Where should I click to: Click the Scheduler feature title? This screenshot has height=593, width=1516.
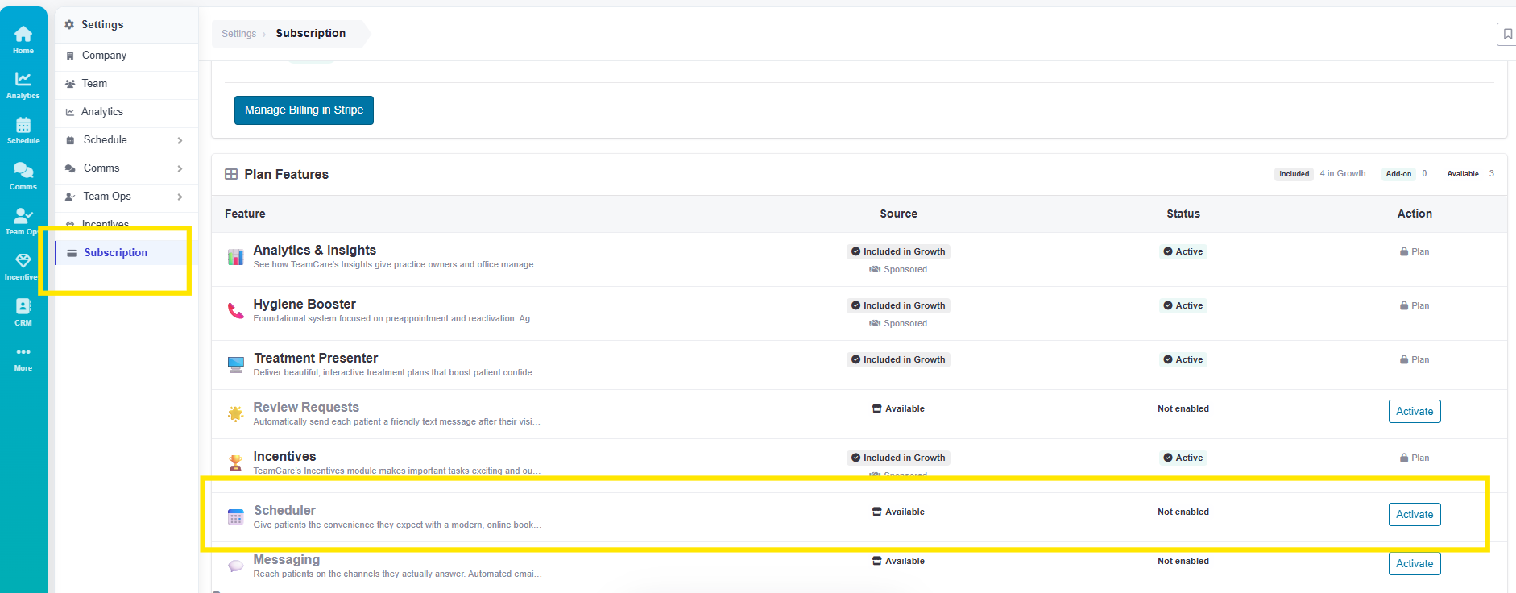[x=284, y=511]
